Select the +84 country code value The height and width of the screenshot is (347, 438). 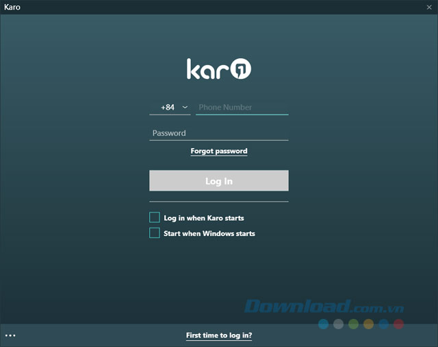[x=168, y=108]
